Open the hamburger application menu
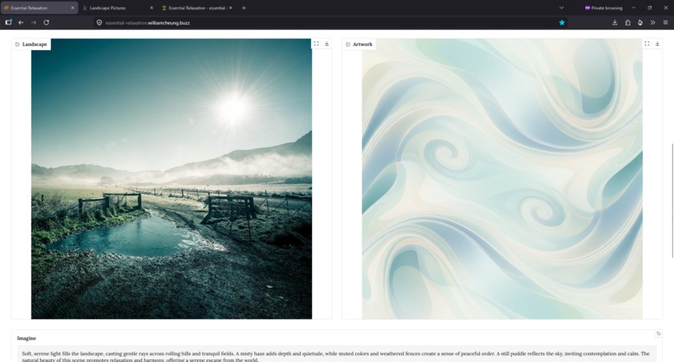This screenshot has height=362, width=674. [x=666, y=23]
